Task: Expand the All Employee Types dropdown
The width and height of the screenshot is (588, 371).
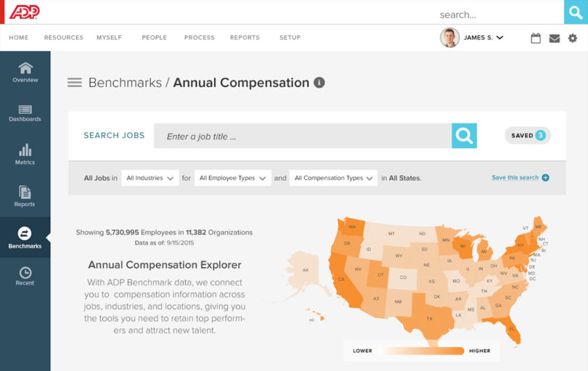Action: [x=232, y=178]
